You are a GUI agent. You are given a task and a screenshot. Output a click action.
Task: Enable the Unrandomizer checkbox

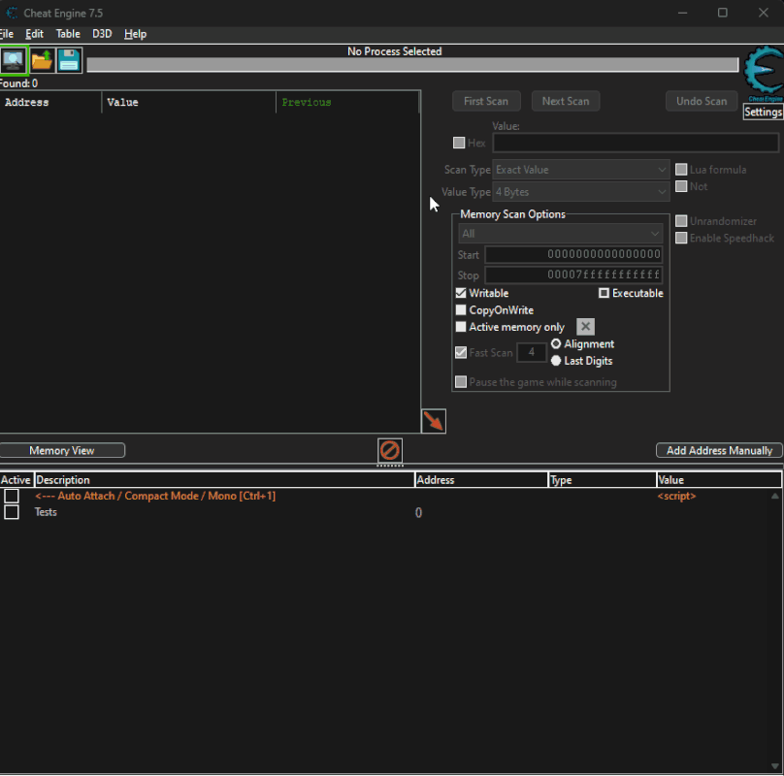pyautogui.click(x=681, y=221)
